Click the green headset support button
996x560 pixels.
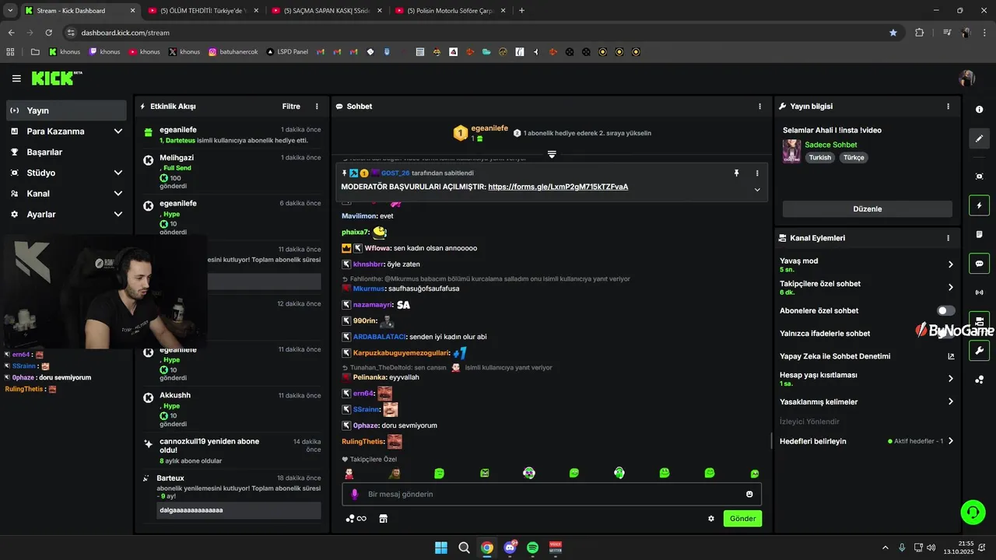[973, 512]
